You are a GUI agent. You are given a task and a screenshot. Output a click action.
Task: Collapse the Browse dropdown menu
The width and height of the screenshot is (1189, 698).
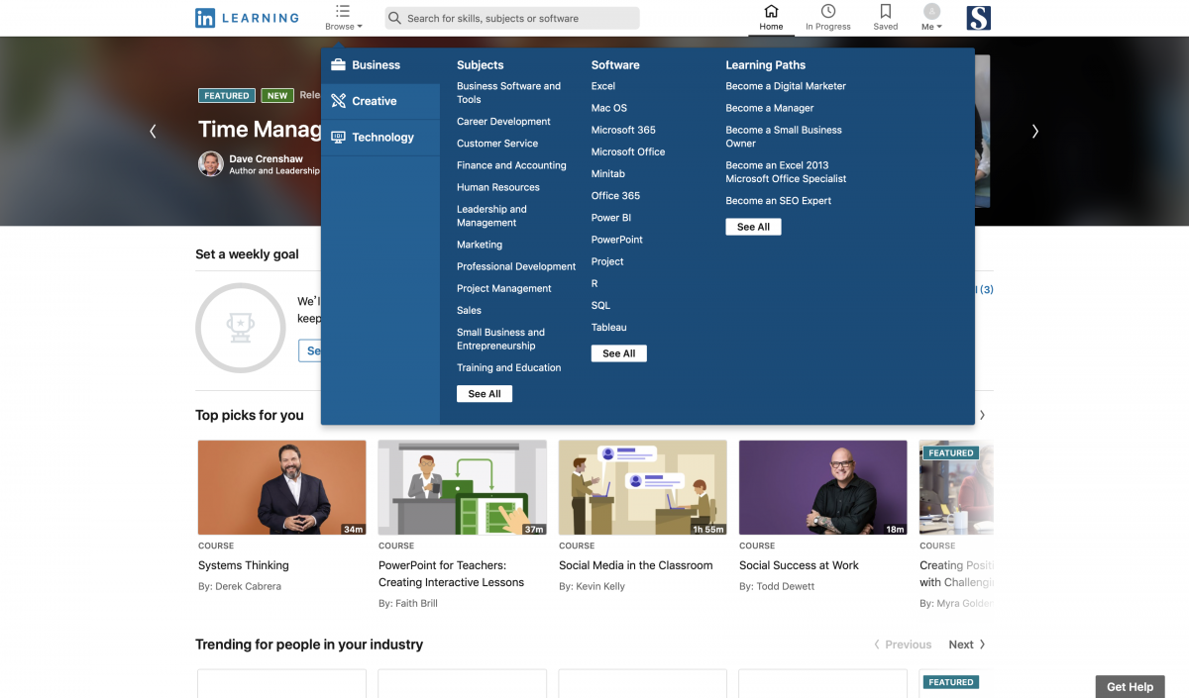point(343,17)
